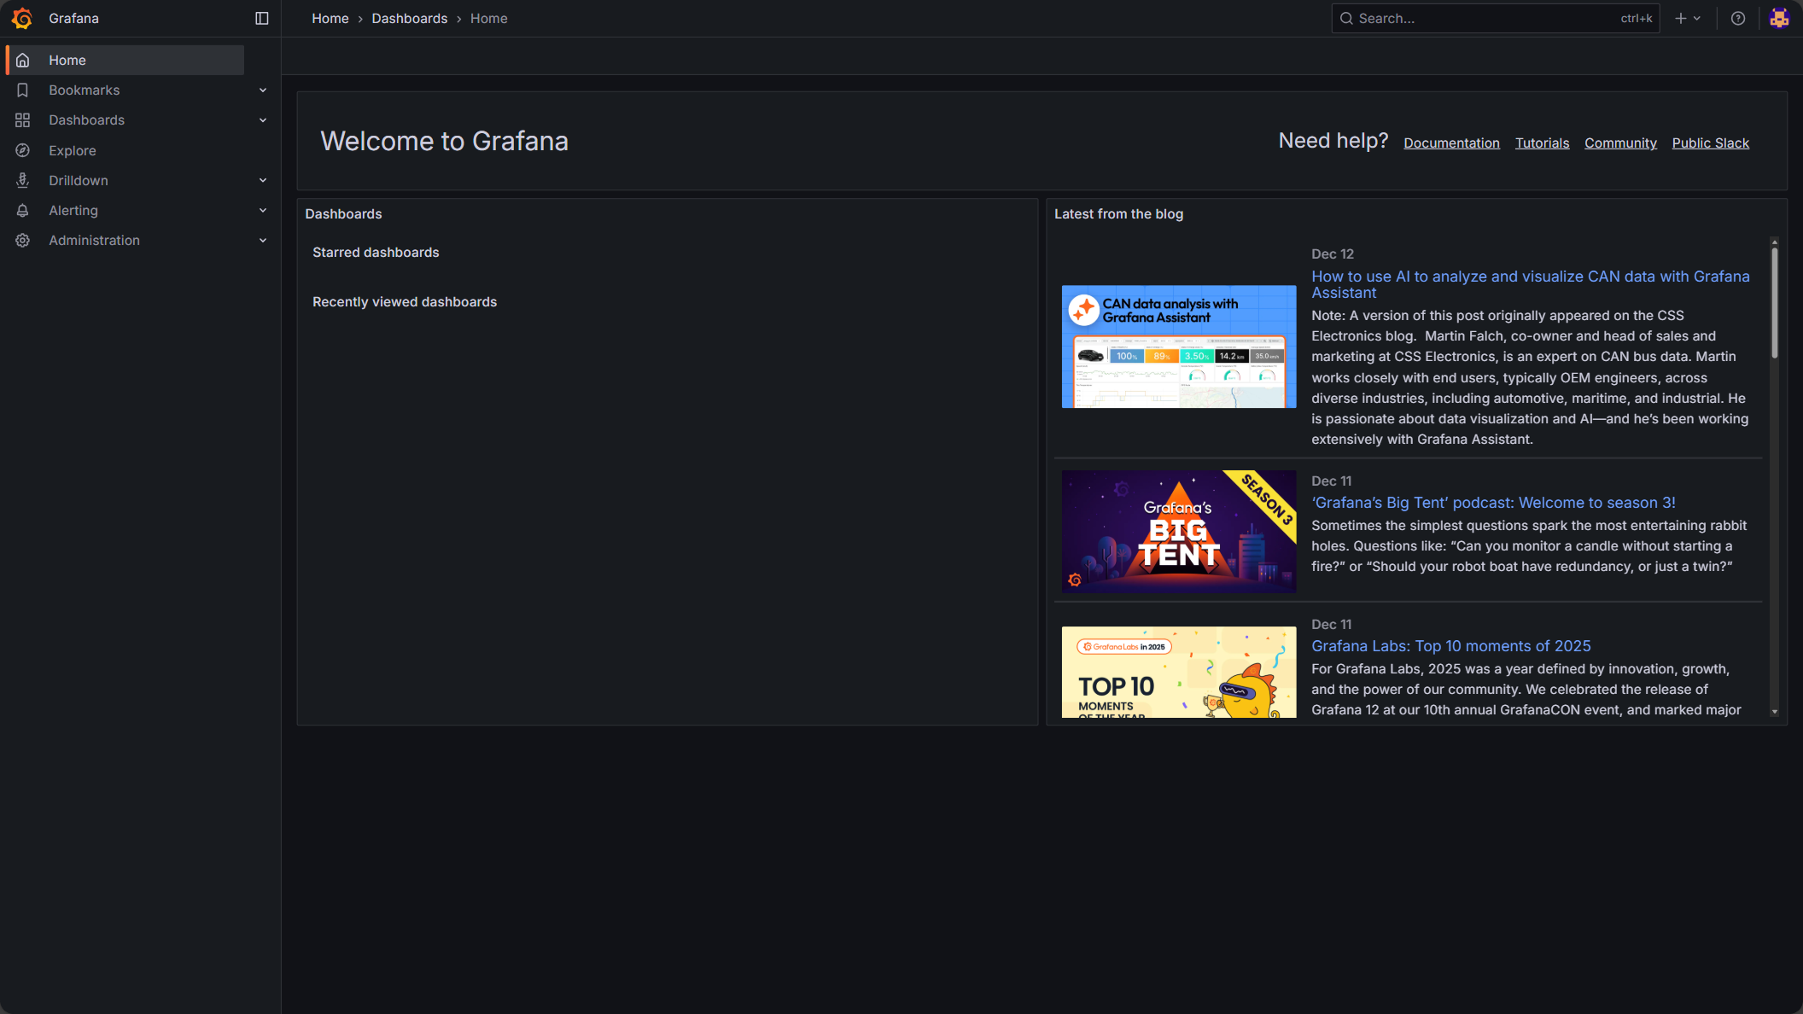
Task: Toggle the sidebar dock menu icon
Action: click(262, 18)
